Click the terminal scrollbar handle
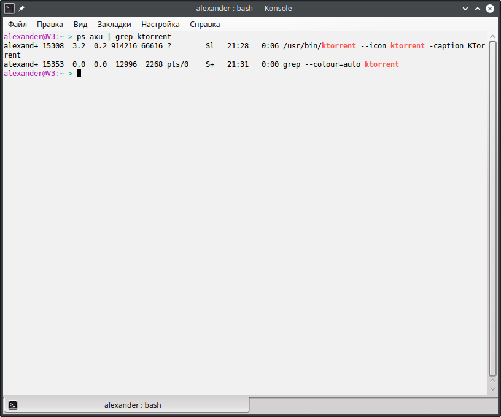 click(x=492, y=208)
